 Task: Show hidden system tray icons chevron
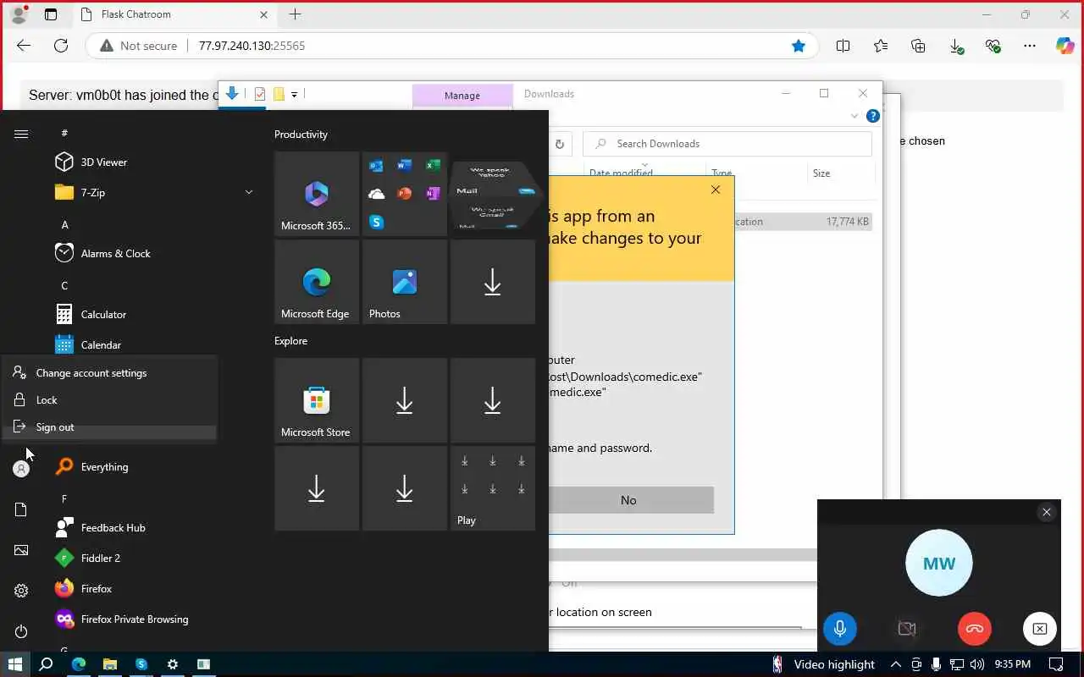pos(895,664)
